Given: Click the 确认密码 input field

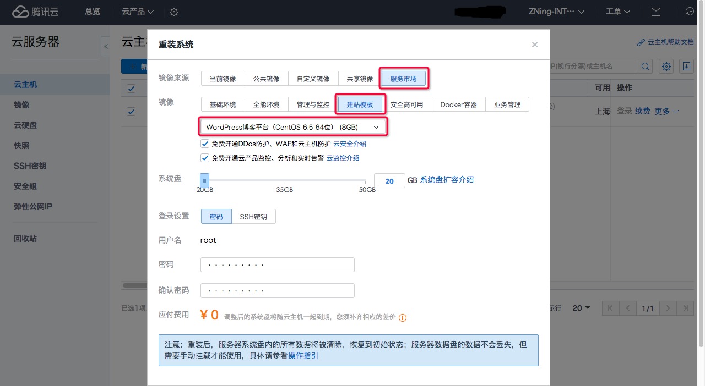Looking at the screenshot, I should click(x=278, y=290).
